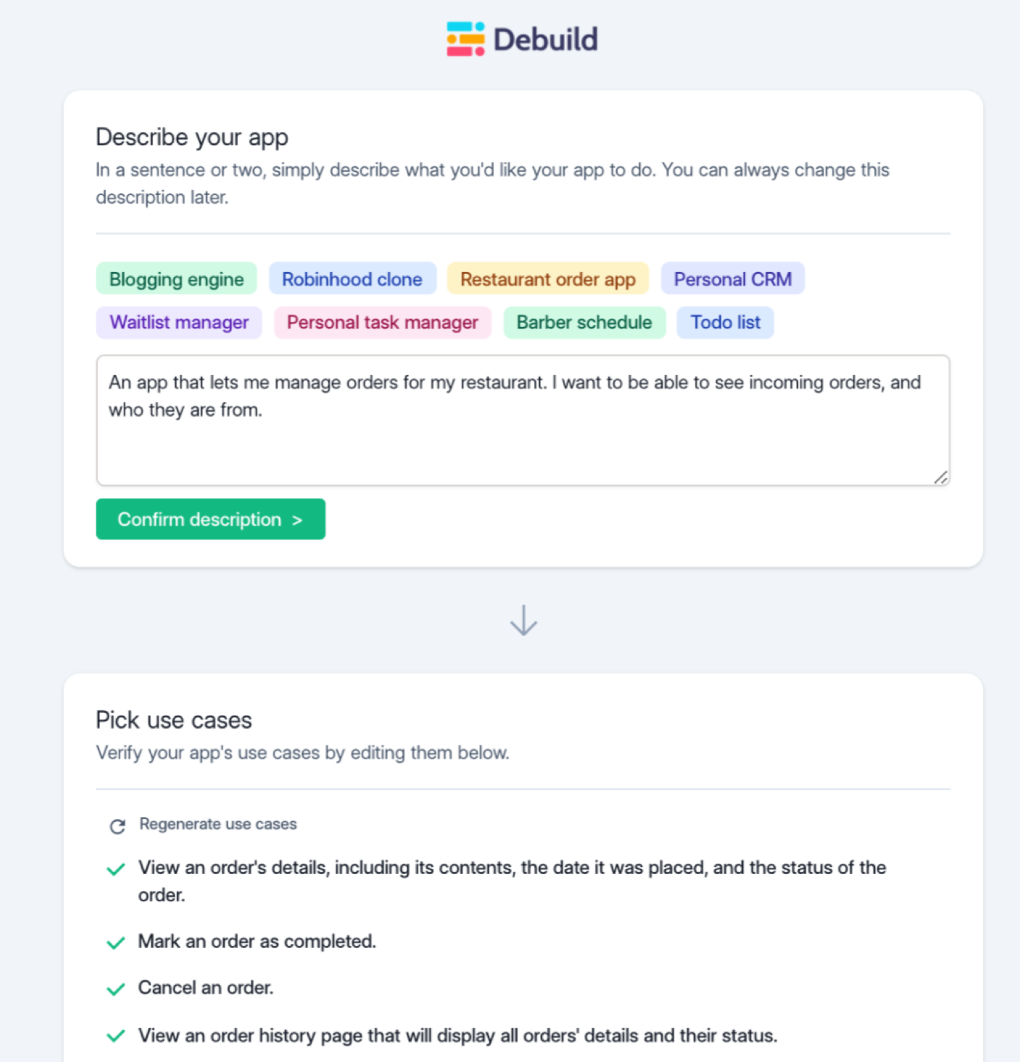
Task: Pick the Restaurant order app preset
Action: click(548, 279)
